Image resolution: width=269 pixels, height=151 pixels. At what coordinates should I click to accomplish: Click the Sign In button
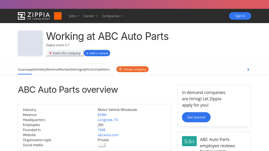[240, 16]
